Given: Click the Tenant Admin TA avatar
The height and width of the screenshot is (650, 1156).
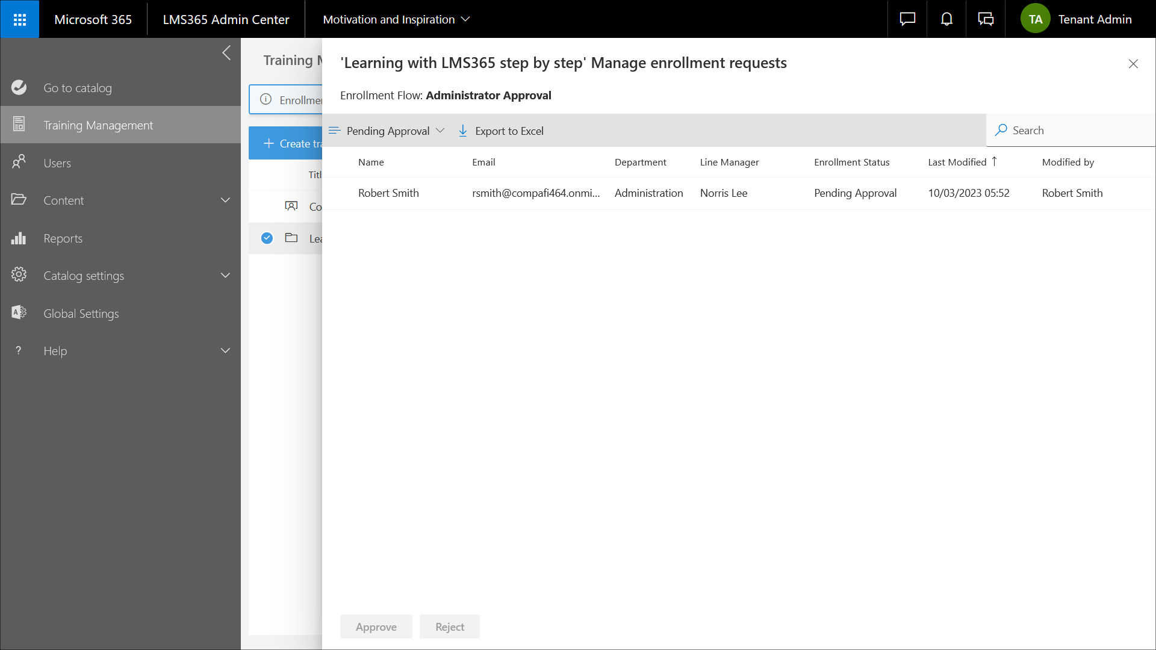Looking at the screenshot, I should [1035, 19].
